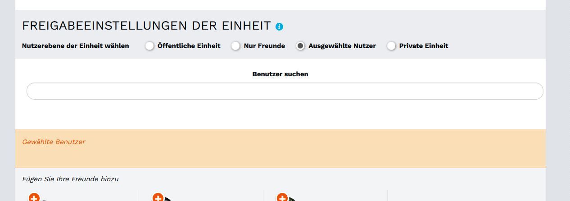This screenshot has height=201, width=570.
Task: Add the second friend with the plus icon
Action: [x=158, y=197]
